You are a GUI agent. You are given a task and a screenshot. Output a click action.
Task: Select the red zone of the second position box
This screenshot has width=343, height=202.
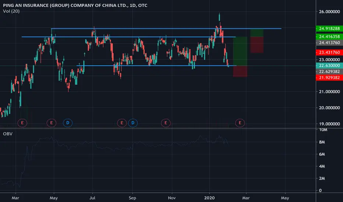click(257, 45)
